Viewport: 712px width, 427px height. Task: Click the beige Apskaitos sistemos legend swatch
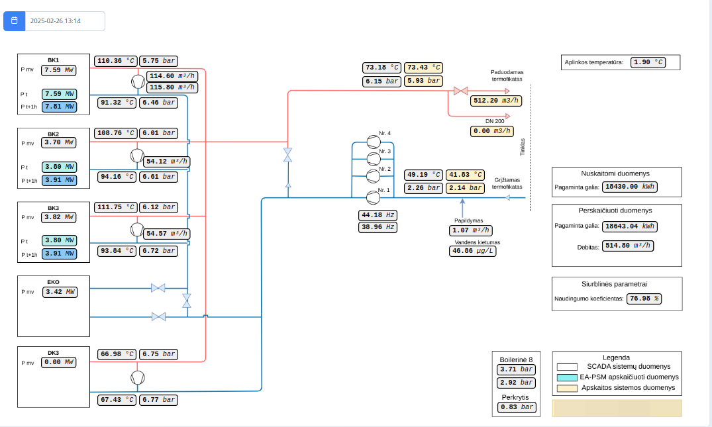567,387
